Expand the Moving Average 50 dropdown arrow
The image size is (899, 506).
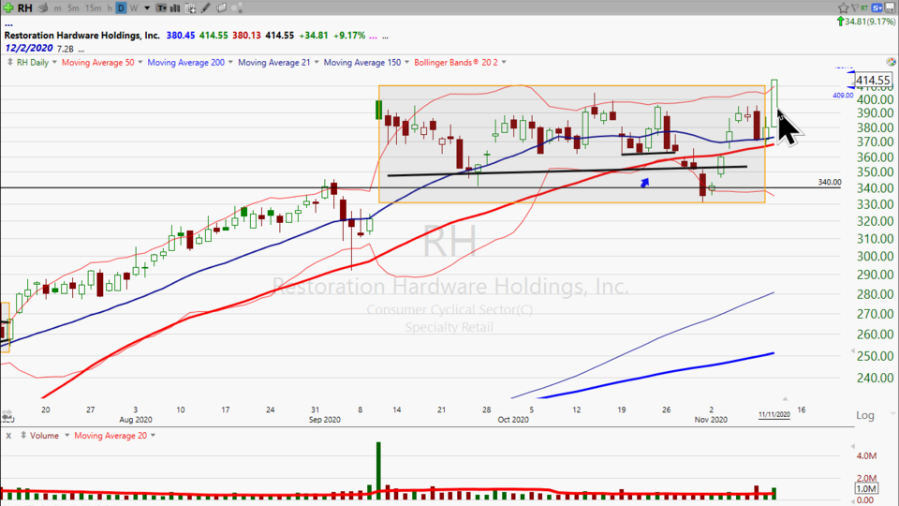[x=140, y=62]
